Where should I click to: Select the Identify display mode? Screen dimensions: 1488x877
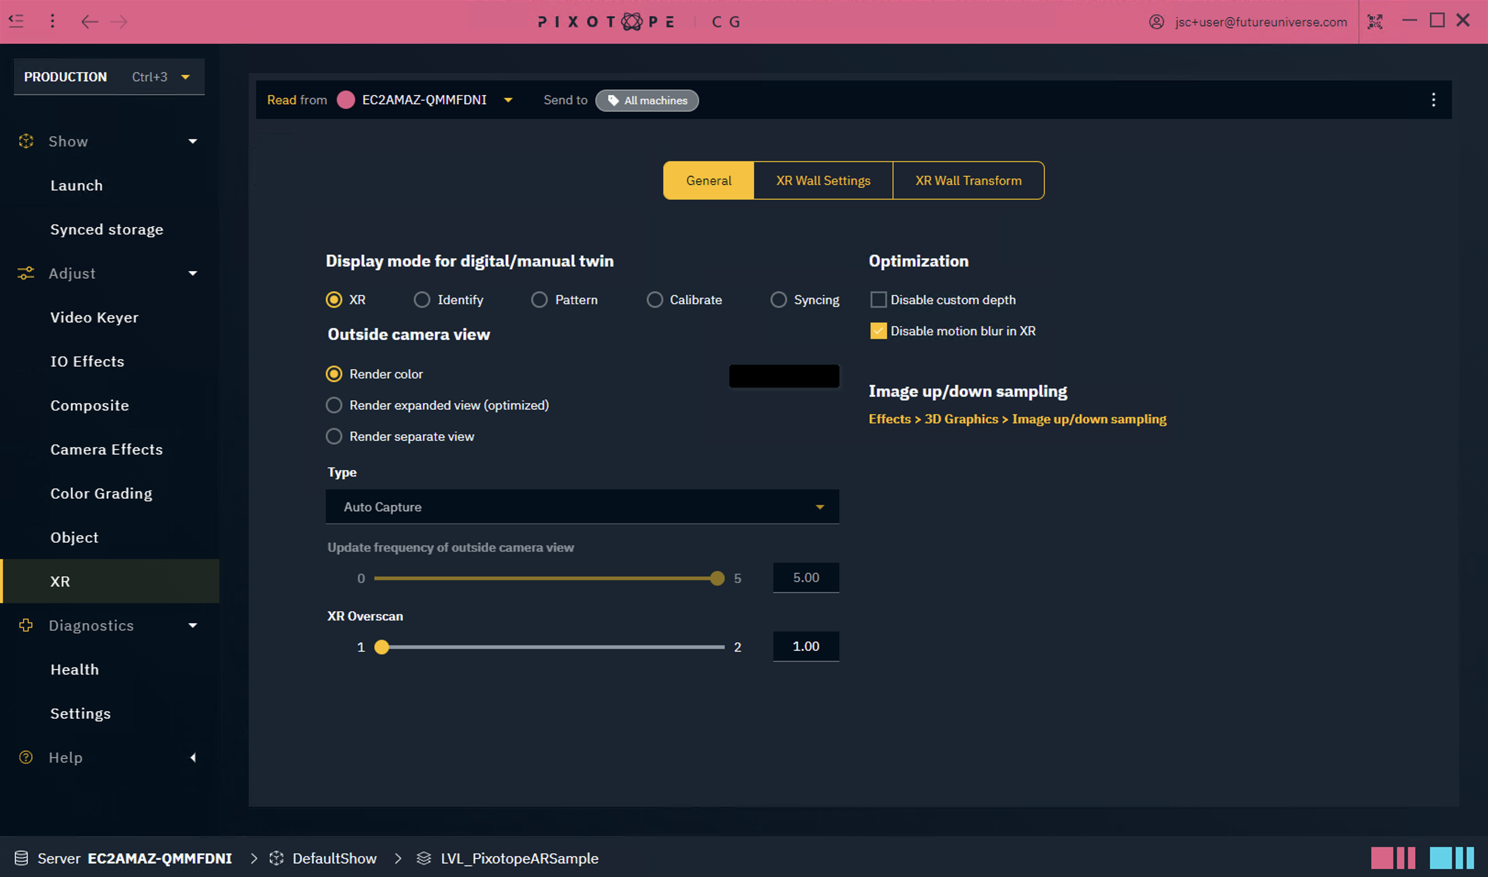coord(422,300)
